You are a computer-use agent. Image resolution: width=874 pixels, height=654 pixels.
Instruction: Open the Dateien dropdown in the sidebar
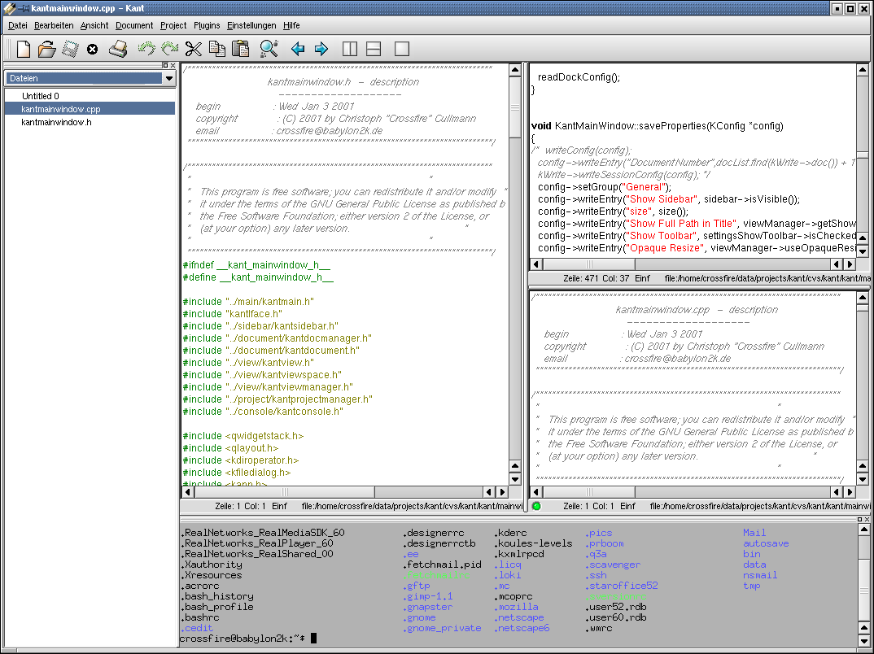pos(168,79)
